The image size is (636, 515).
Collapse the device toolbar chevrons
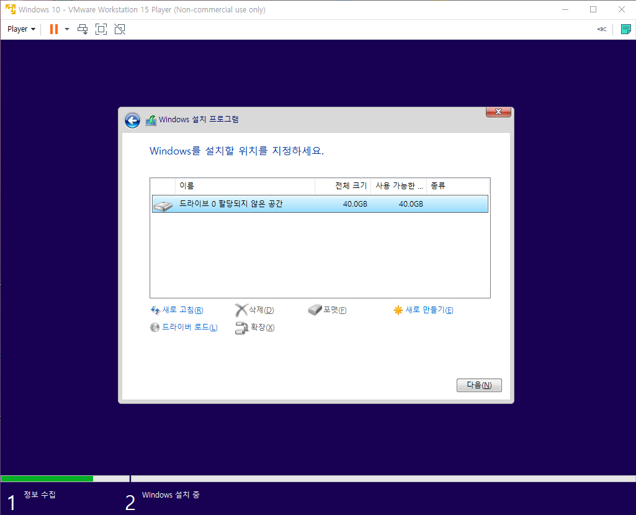[601, 29]
